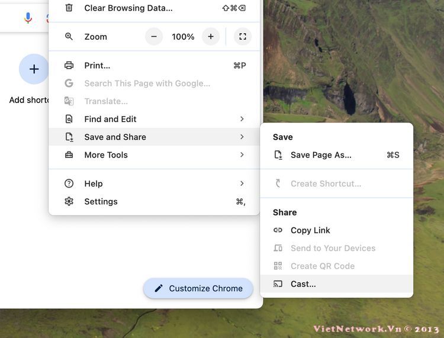Decrease zoom with the minus button
Screen dimensions: 444x338
(154, 37)
